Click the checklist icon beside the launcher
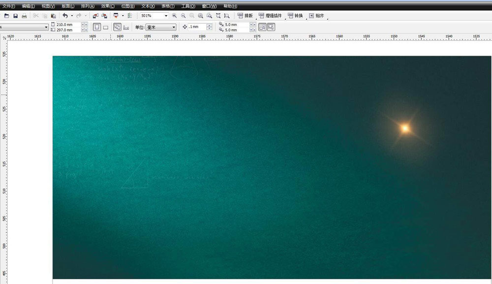 tap(129, 16)
